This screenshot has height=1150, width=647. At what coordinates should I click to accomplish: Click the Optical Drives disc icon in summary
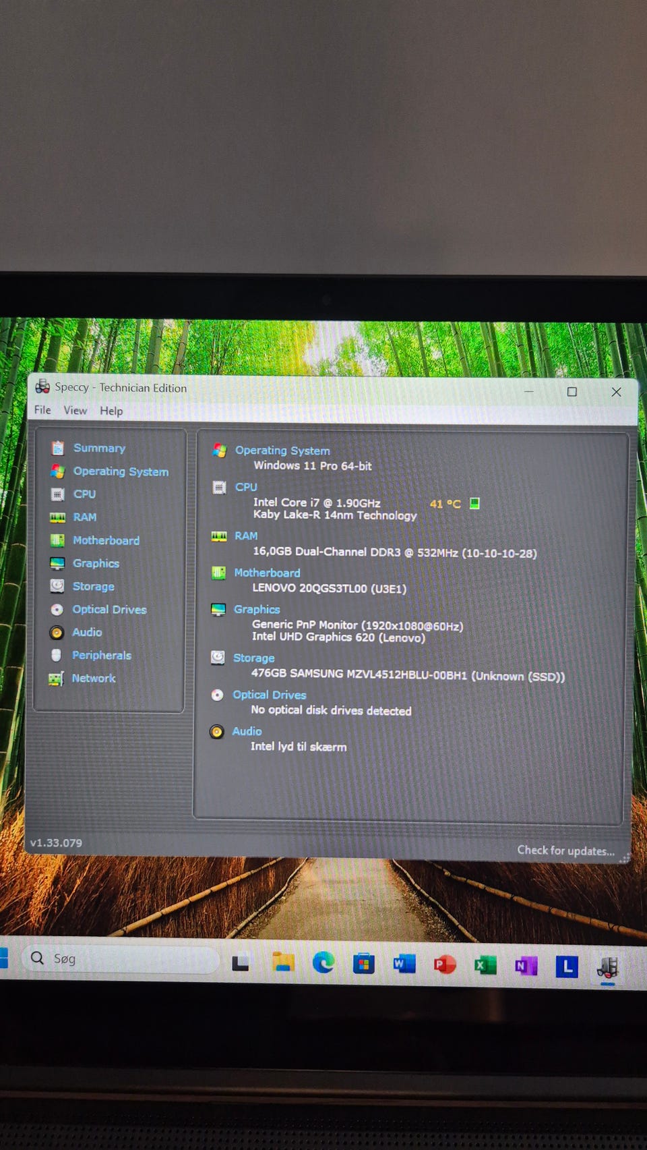(217, 695)
